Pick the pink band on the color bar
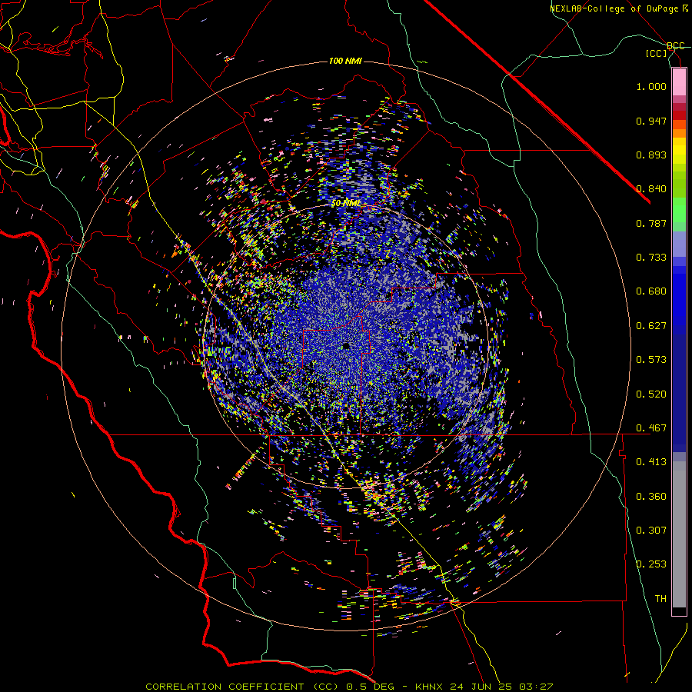 (679, 82)
